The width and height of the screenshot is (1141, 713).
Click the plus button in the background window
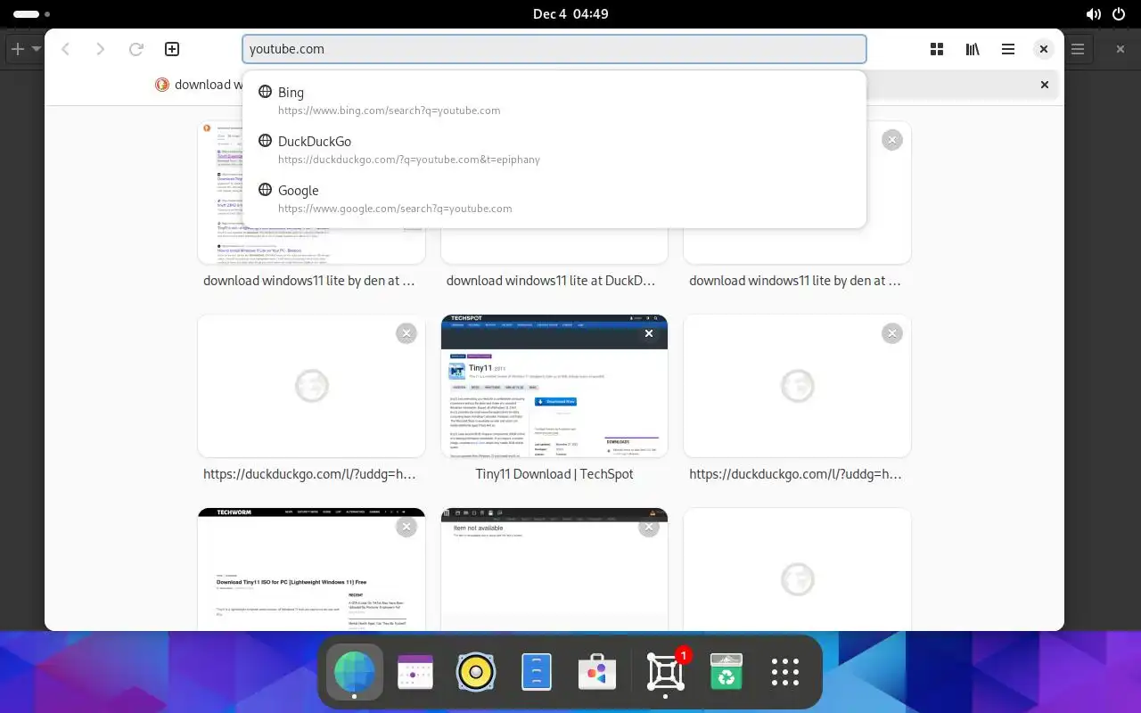coord(17,49)
